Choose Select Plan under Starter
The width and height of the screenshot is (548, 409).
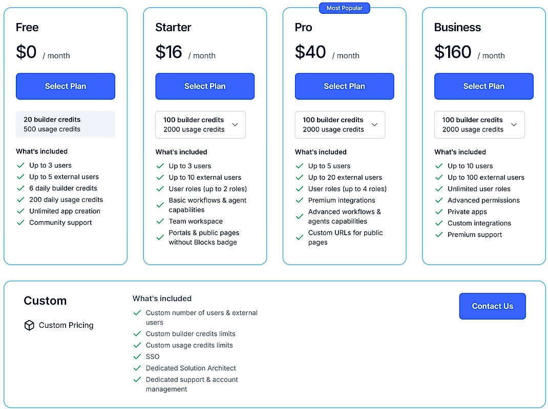coord(205,86)
